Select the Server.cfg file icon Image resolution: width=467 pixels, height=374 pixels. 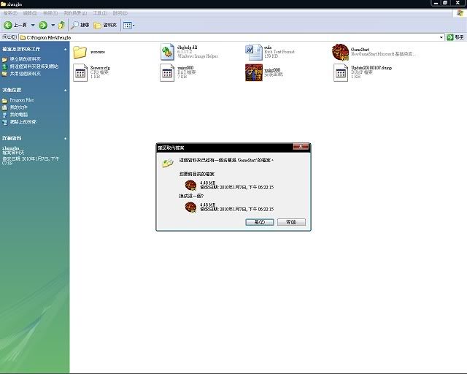point(80,72)
